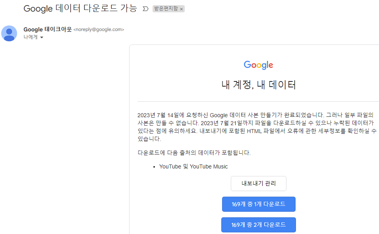The height and width of the screenshot is (234, 379).
Task: Click sender name Google 테이크아웃
Action: (48, 29)
